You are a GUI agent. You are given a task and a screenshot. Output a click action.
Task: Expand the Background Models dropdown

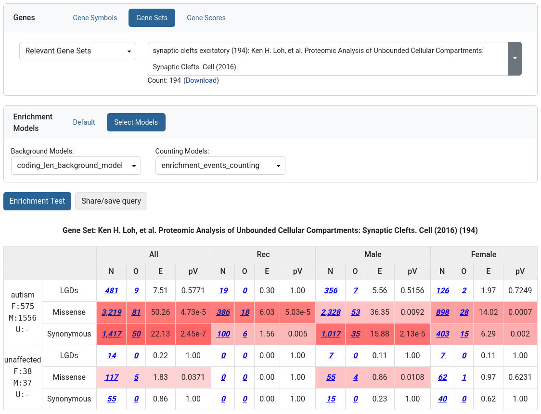(76, 166)
